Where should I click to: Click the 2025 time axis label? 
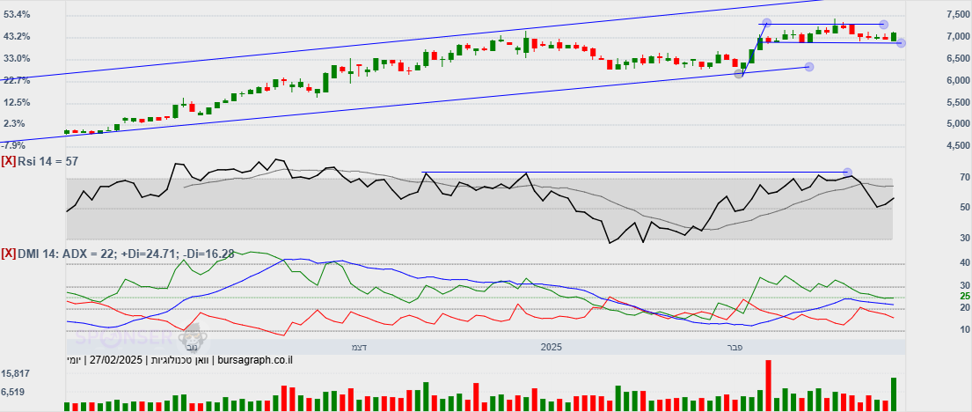[x=550, y=347]
